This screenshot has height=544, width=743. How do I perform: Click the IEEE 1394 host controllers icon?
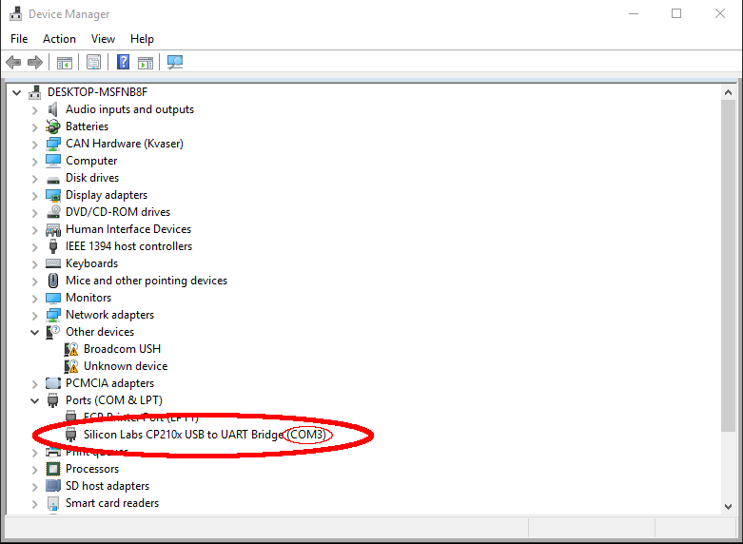point(53,246)
